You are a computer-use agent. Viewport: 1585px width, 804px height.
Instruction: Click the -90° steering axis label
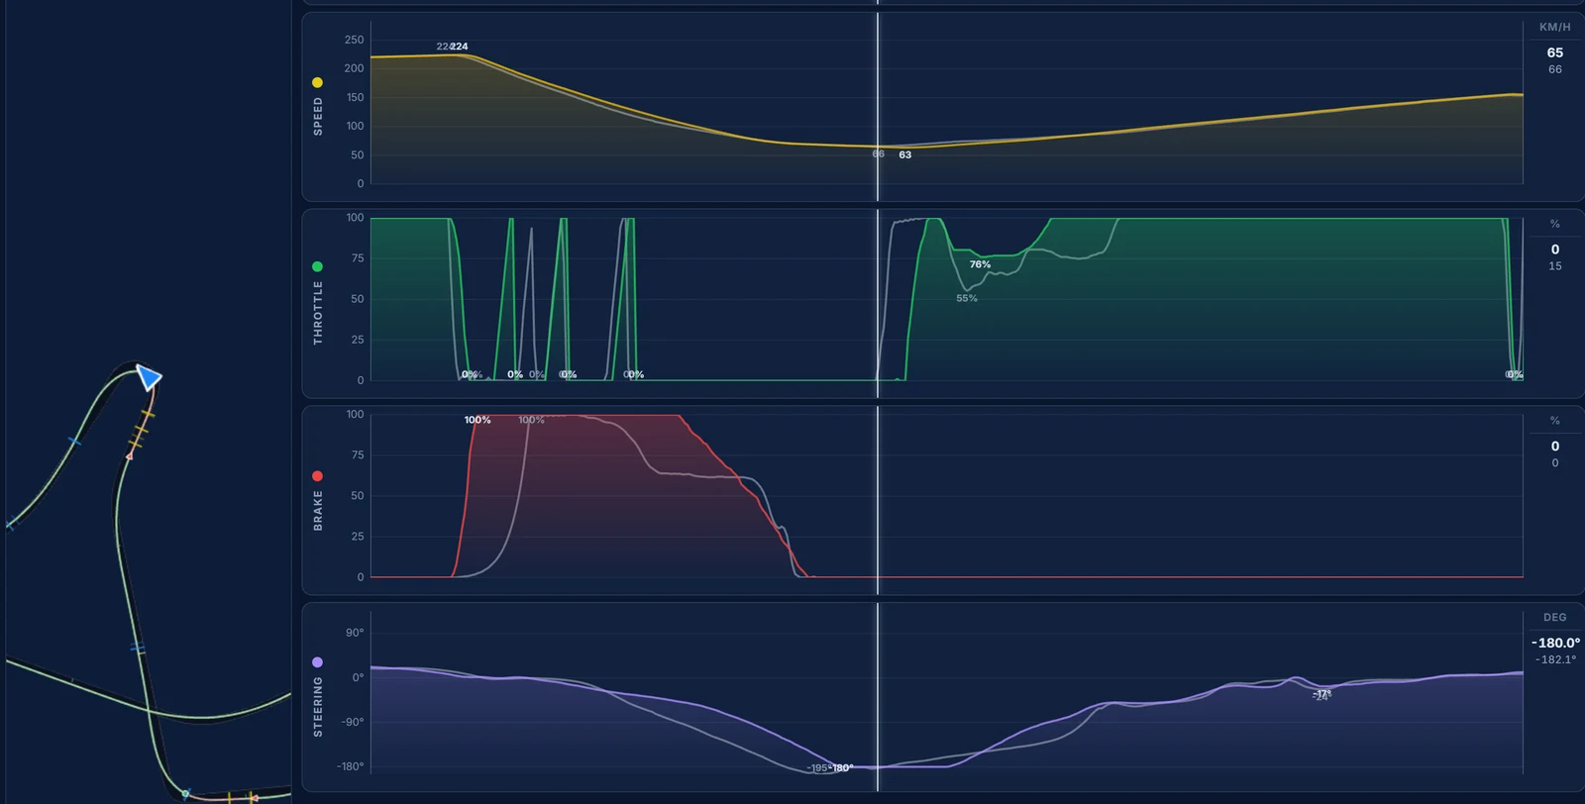pos(352,722)
